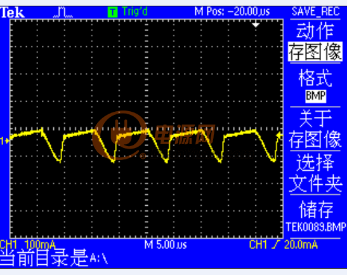Click the white trigger position arrow at top

point(256,24)
